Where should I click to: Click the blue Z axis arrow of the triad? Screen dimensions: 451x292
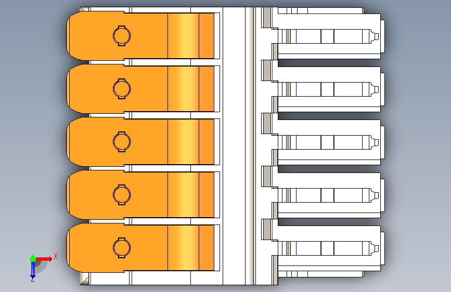pos(33,270)
